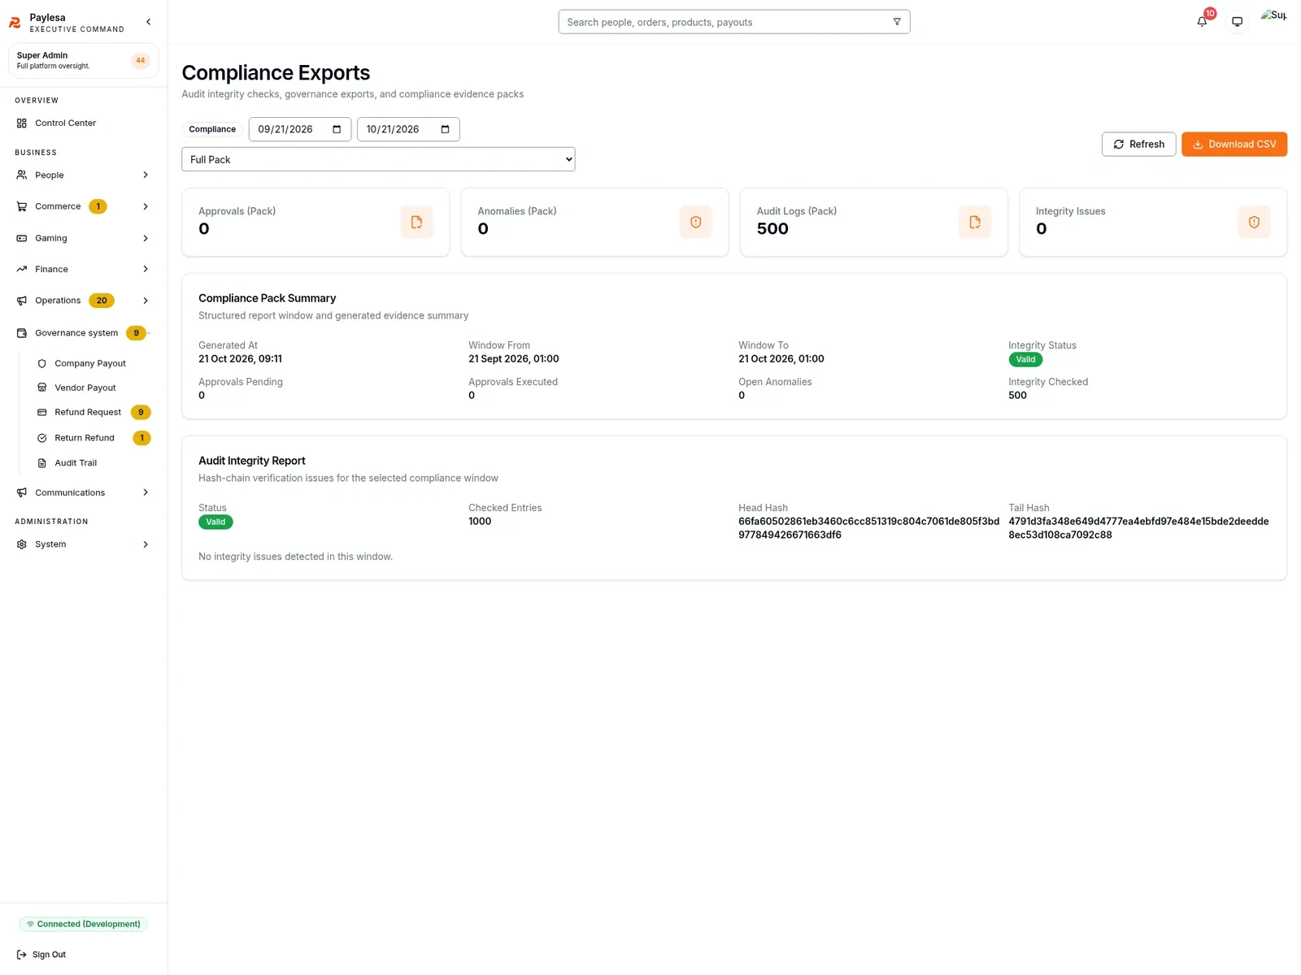Click the Sign Out icon

click(x=22, y=955)
